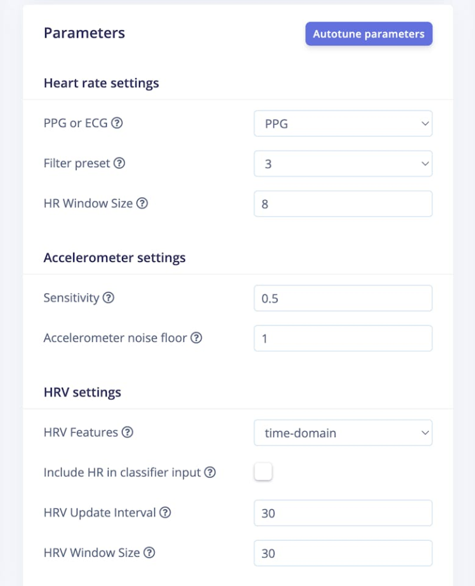Focus the Sensitivity value field
The width and height of the screenshot is (475, 586).
click(343, 298)
